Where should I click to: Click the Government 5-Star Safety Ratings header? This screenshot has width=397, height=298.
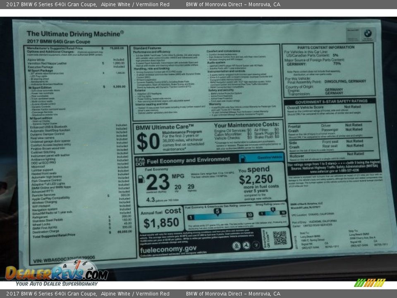click(x=331, y=101)
